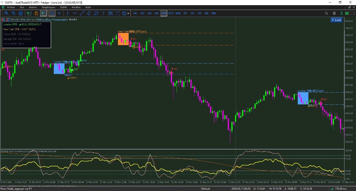Switch to MN monthly timeframe
Image resolution: width=356 pixels, height=191 pixels.
click(x=214, y=13)
